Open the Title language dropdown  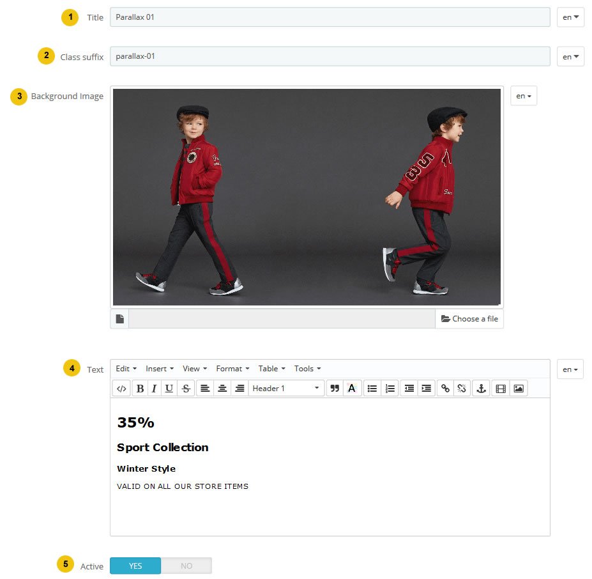[x=570, y=17]
